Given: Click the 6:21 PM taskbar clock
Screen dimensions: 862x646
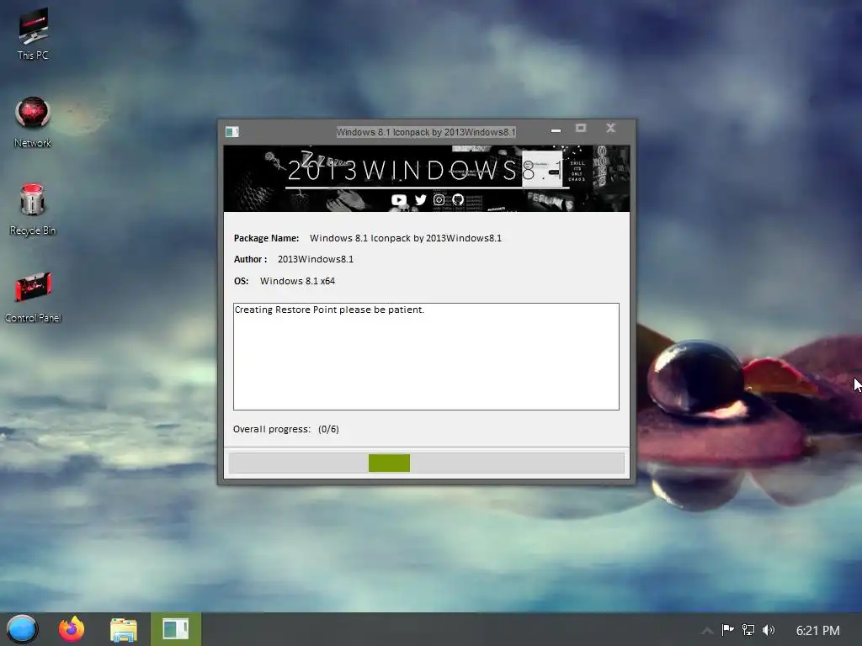Looking at the screenshot, I should (x=818, y=631).
